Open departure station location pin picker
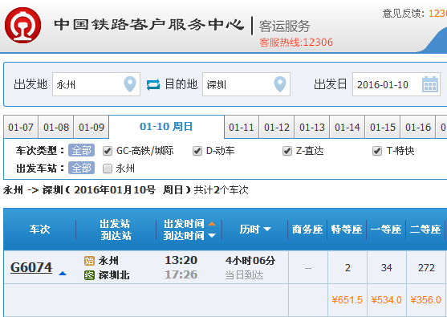Image resolution: width=447 pixels, height=317 pixels. point(130,84)
